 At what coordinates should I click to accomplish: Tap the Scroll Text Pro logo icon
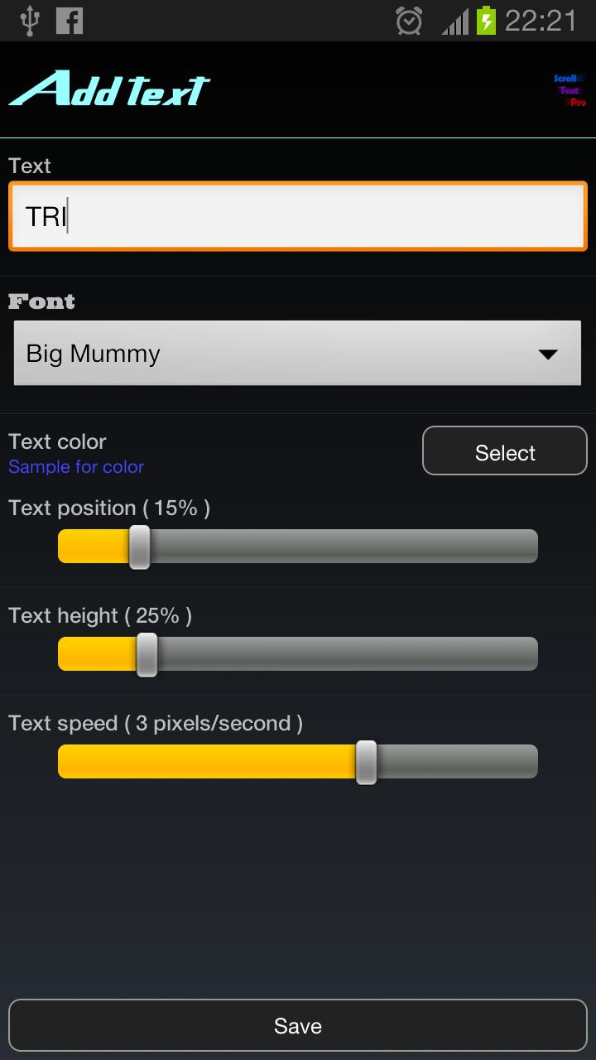pyautogui.click(x=570, y=90)
